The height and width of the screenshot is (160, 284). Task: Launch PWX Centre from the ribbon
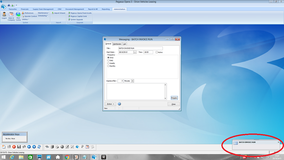(18, 16)
